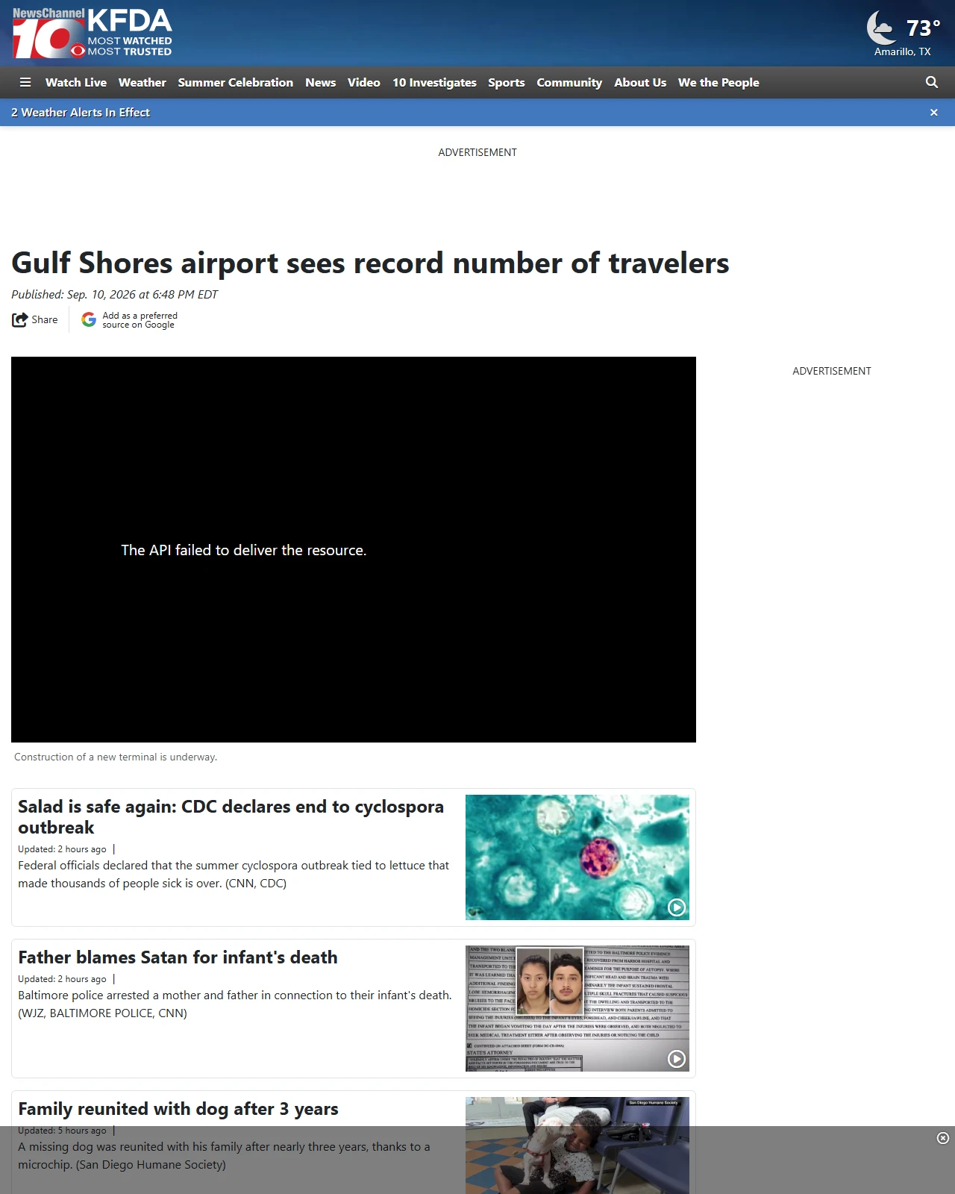Open the Video menu item
Viewport: 955px width, 1194px height.
point(364,83)
